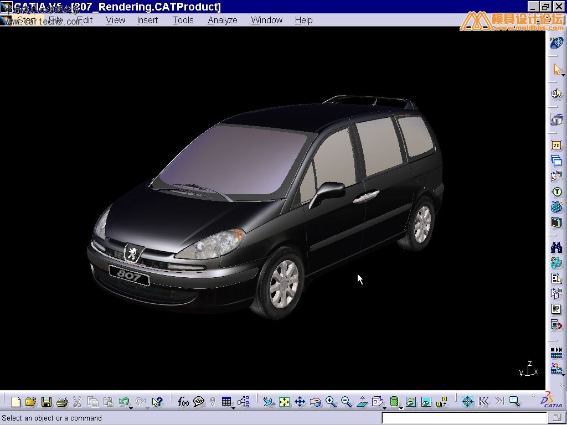Click the Paste clipboard icon
This screenshot has height=425, width=567.
point(108,402)
